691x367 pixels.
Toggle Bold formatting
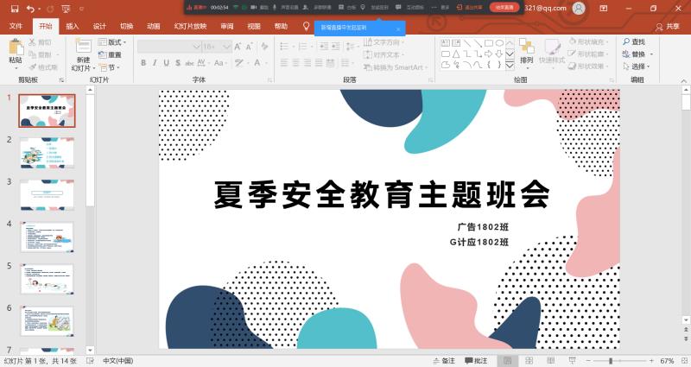(143, 63)
